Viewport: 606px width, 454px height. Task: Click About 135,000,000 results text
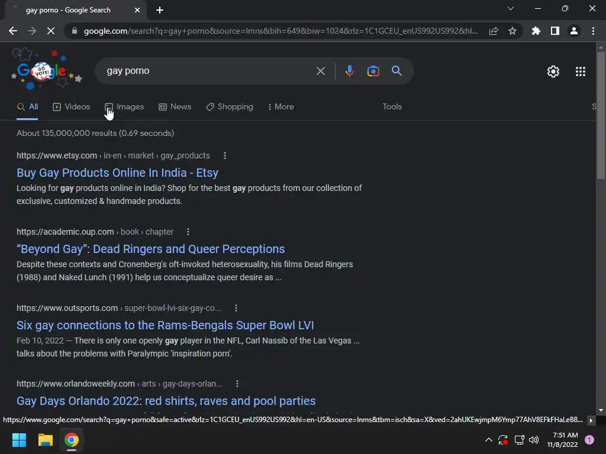click(95, 133)
